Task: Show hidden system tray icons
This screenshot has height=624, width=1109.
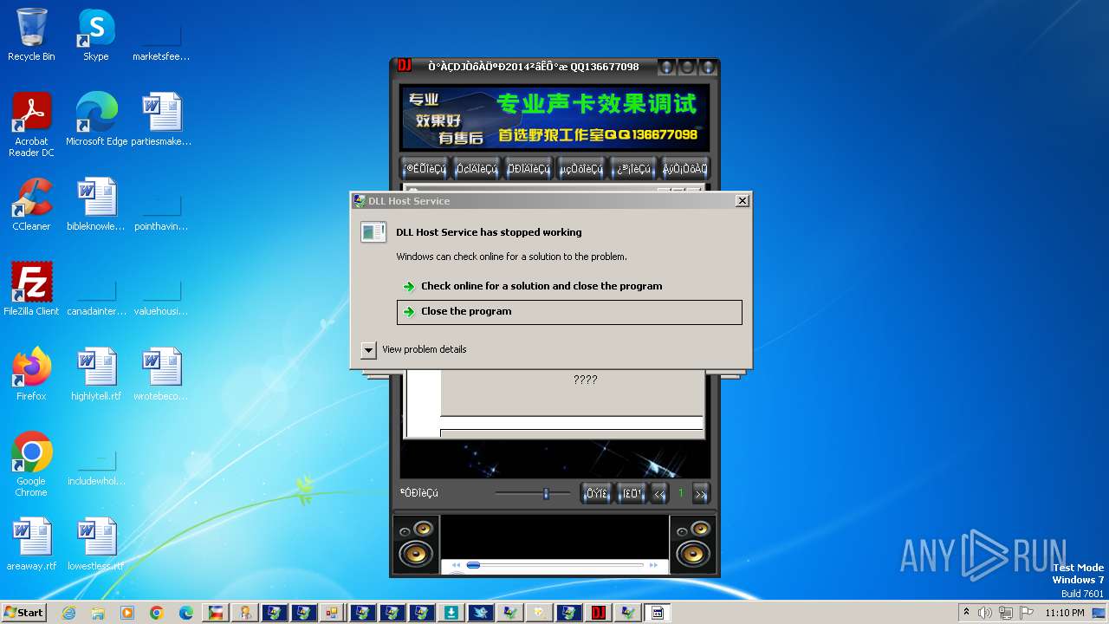Action: click(966, 613)
